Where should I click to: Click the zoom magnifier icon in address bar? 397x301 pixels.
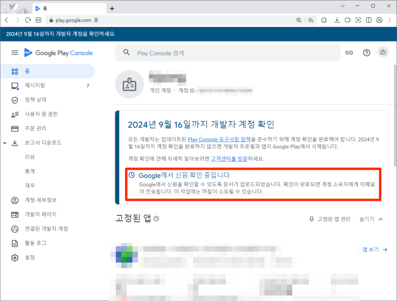pos(299,20)
